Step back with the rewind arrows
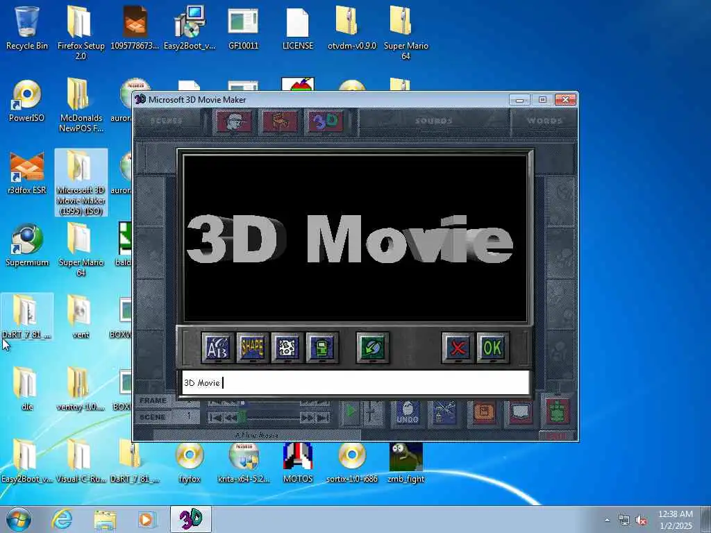711x533 pixels. (x=231, y=417)
